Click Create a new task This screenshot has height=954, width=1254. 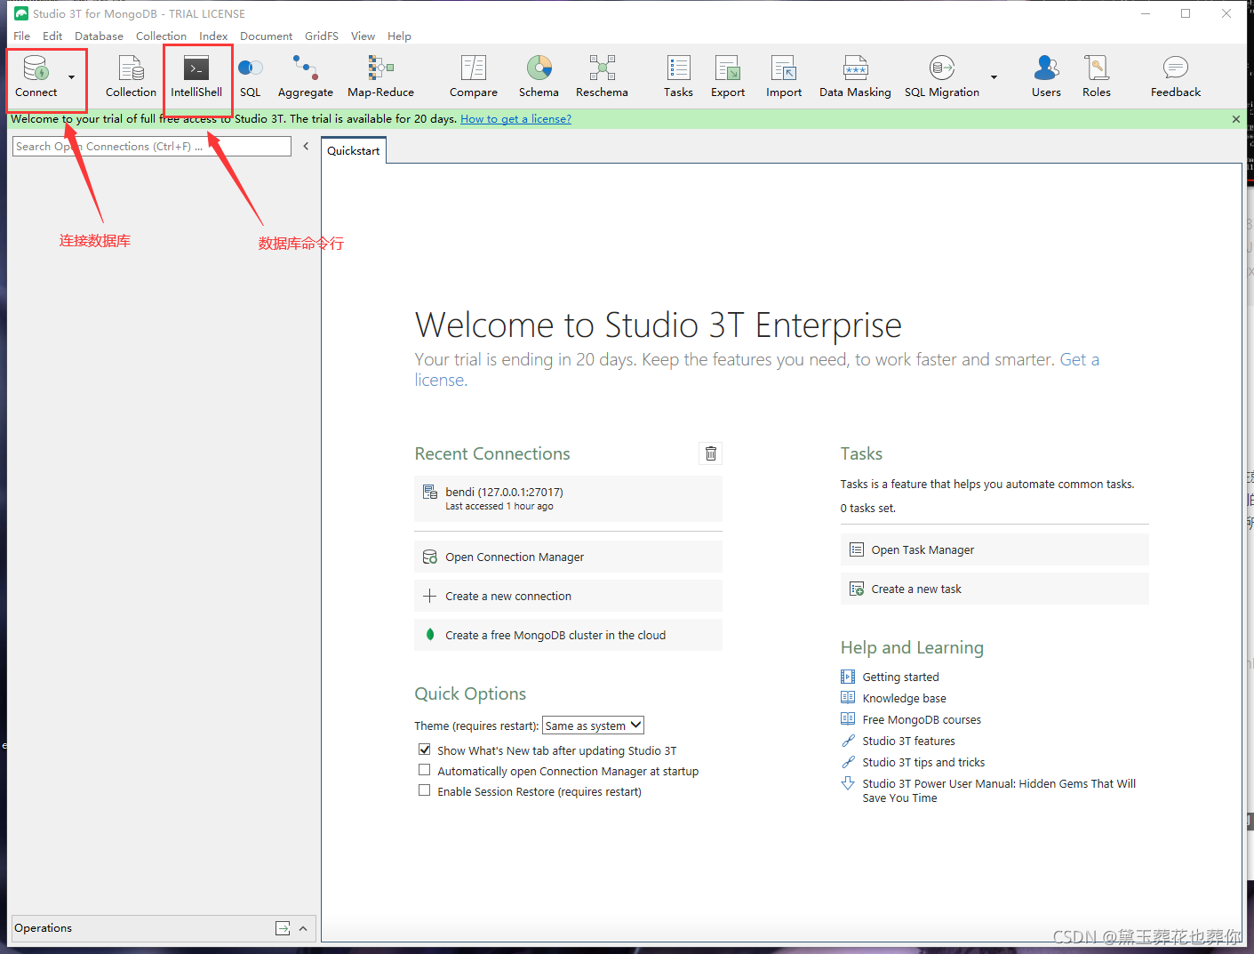(x=994, y=589)
